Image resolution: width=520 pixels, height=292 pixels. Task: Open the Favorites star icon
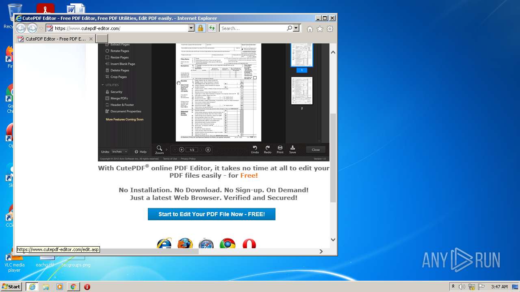click(320, 29)
